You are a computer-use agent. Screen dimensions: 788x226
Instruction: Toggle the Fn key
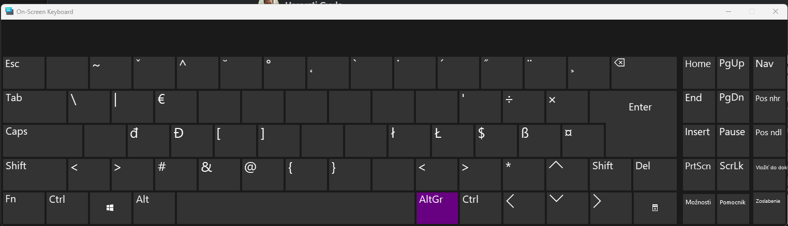coord(24,208)
